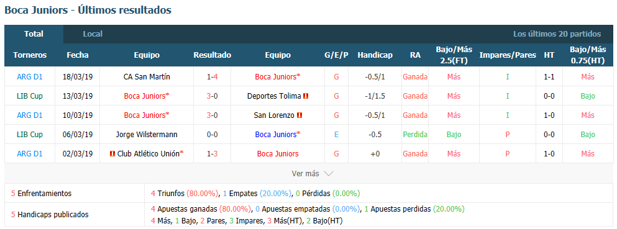617x229 pixels.
Task: Click red card icon next to Deportes Tolima
Action: [x=306, y=96]
